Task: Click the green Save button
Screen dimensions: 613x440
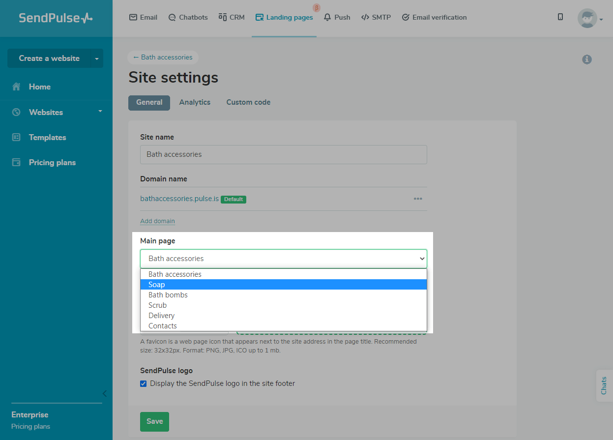Action: click(x=154, y=421)
